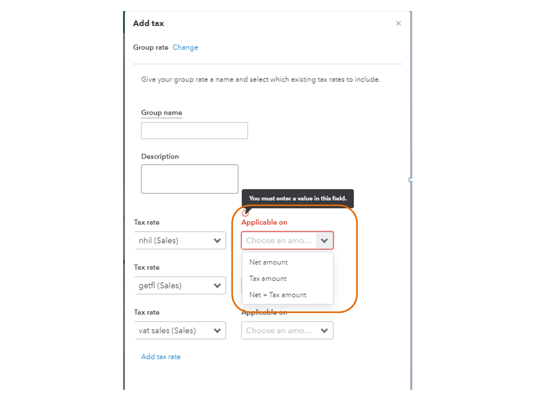This screenshot has height=401, width=535.
Task: Click the Add tax rate link
Action: [x=160, y=356]
